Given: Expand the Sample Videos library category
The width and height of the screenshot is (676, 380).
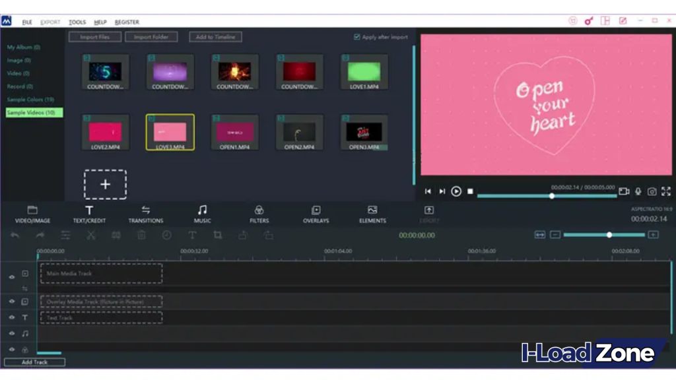Looking at the screenshot, I should pyautogui.click(x=31, y=112).
